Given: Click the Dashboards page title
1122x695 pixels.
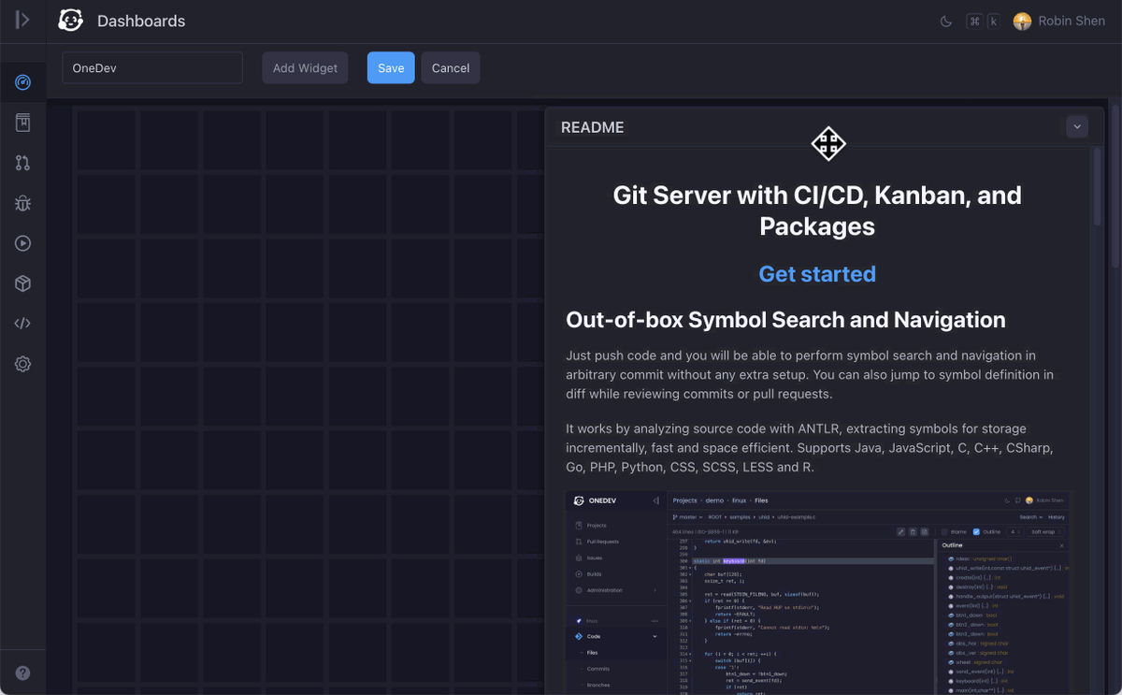Looking at the screenshot, I should pyautogui.click(x=141, y=21).
